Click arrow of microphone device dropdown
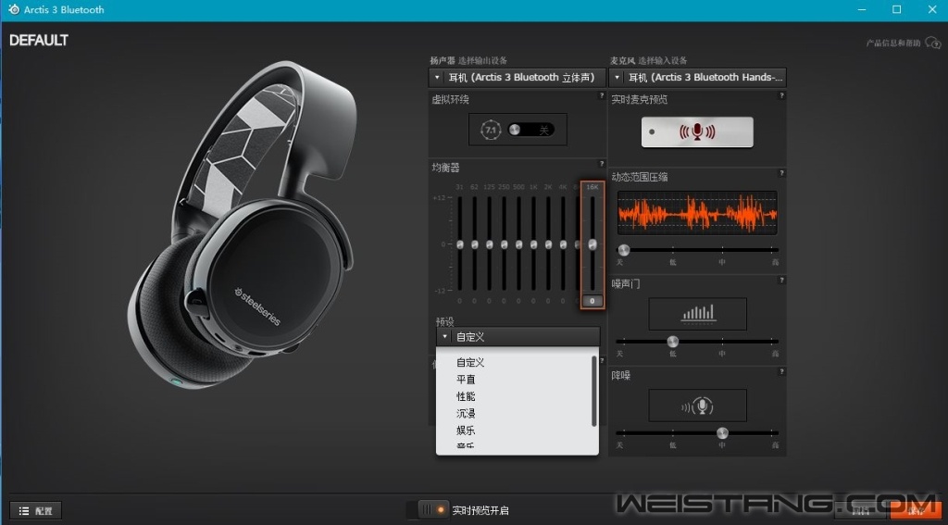The width and height of the screenshot is (948, 525). click(617, 78)
